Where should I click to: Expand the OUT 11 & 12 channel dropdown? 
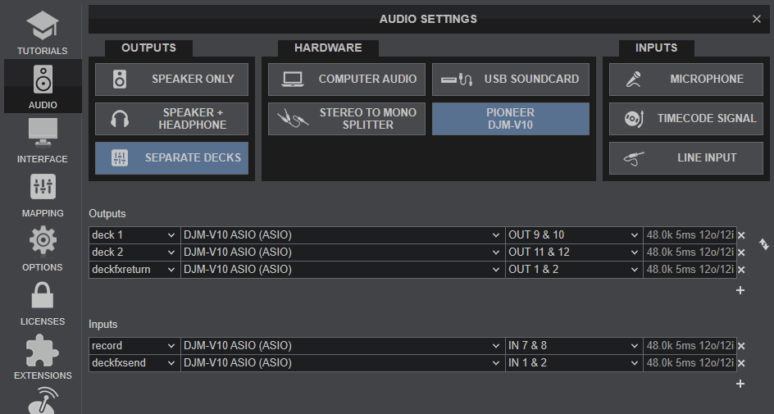pos(574,252)
